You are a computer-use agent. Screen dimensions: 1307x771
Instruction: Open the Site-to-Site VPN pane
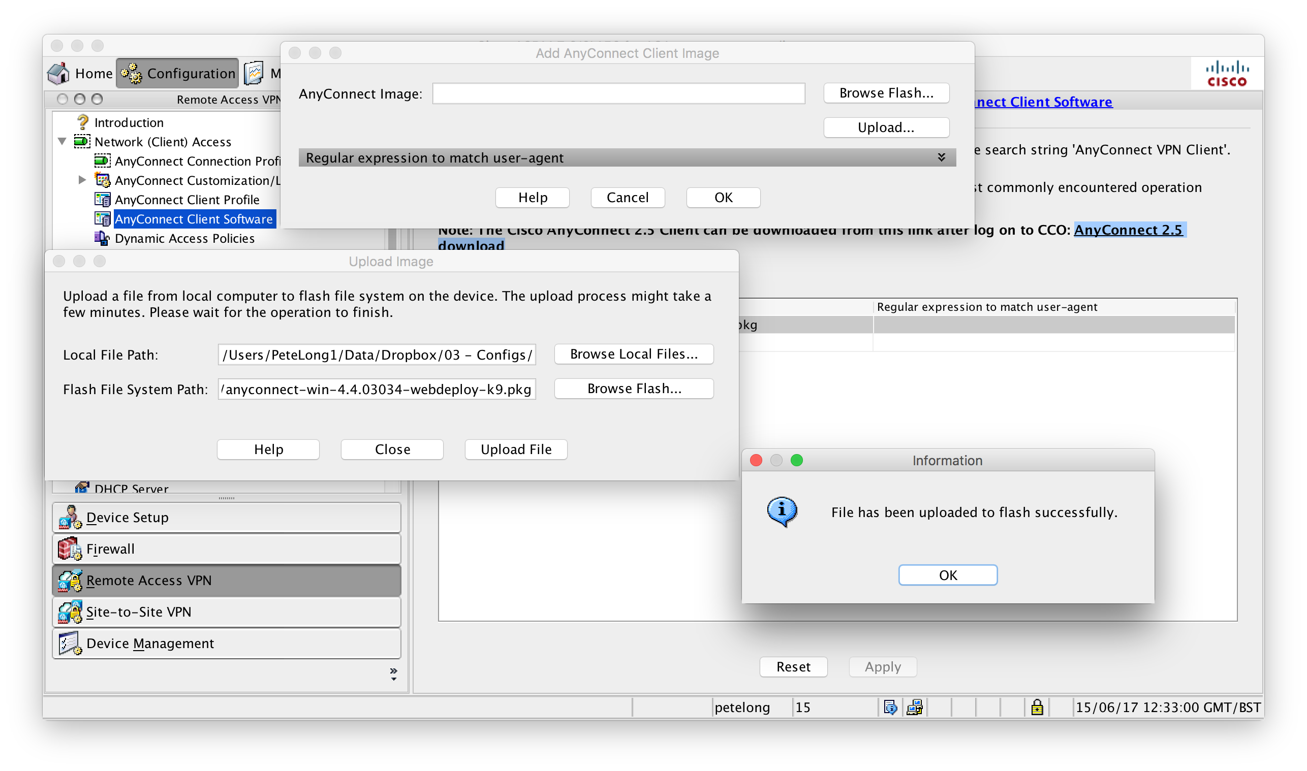[x=227, y=612]
